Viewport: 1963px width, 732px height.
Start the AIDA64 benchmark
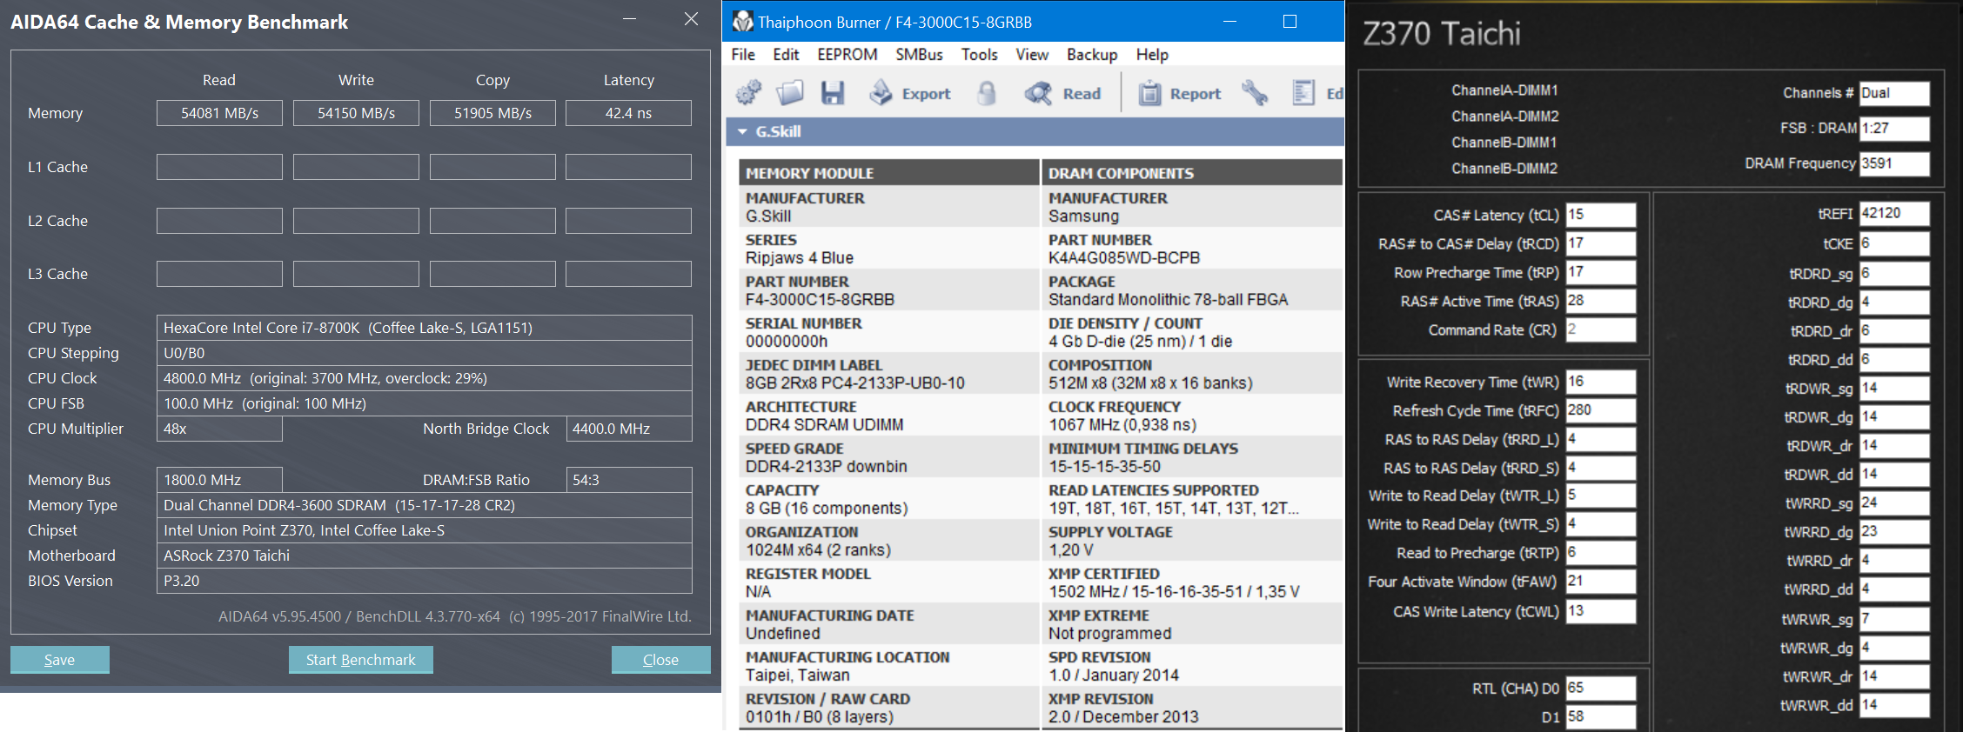pyautogui.click(x=360, y=660)
